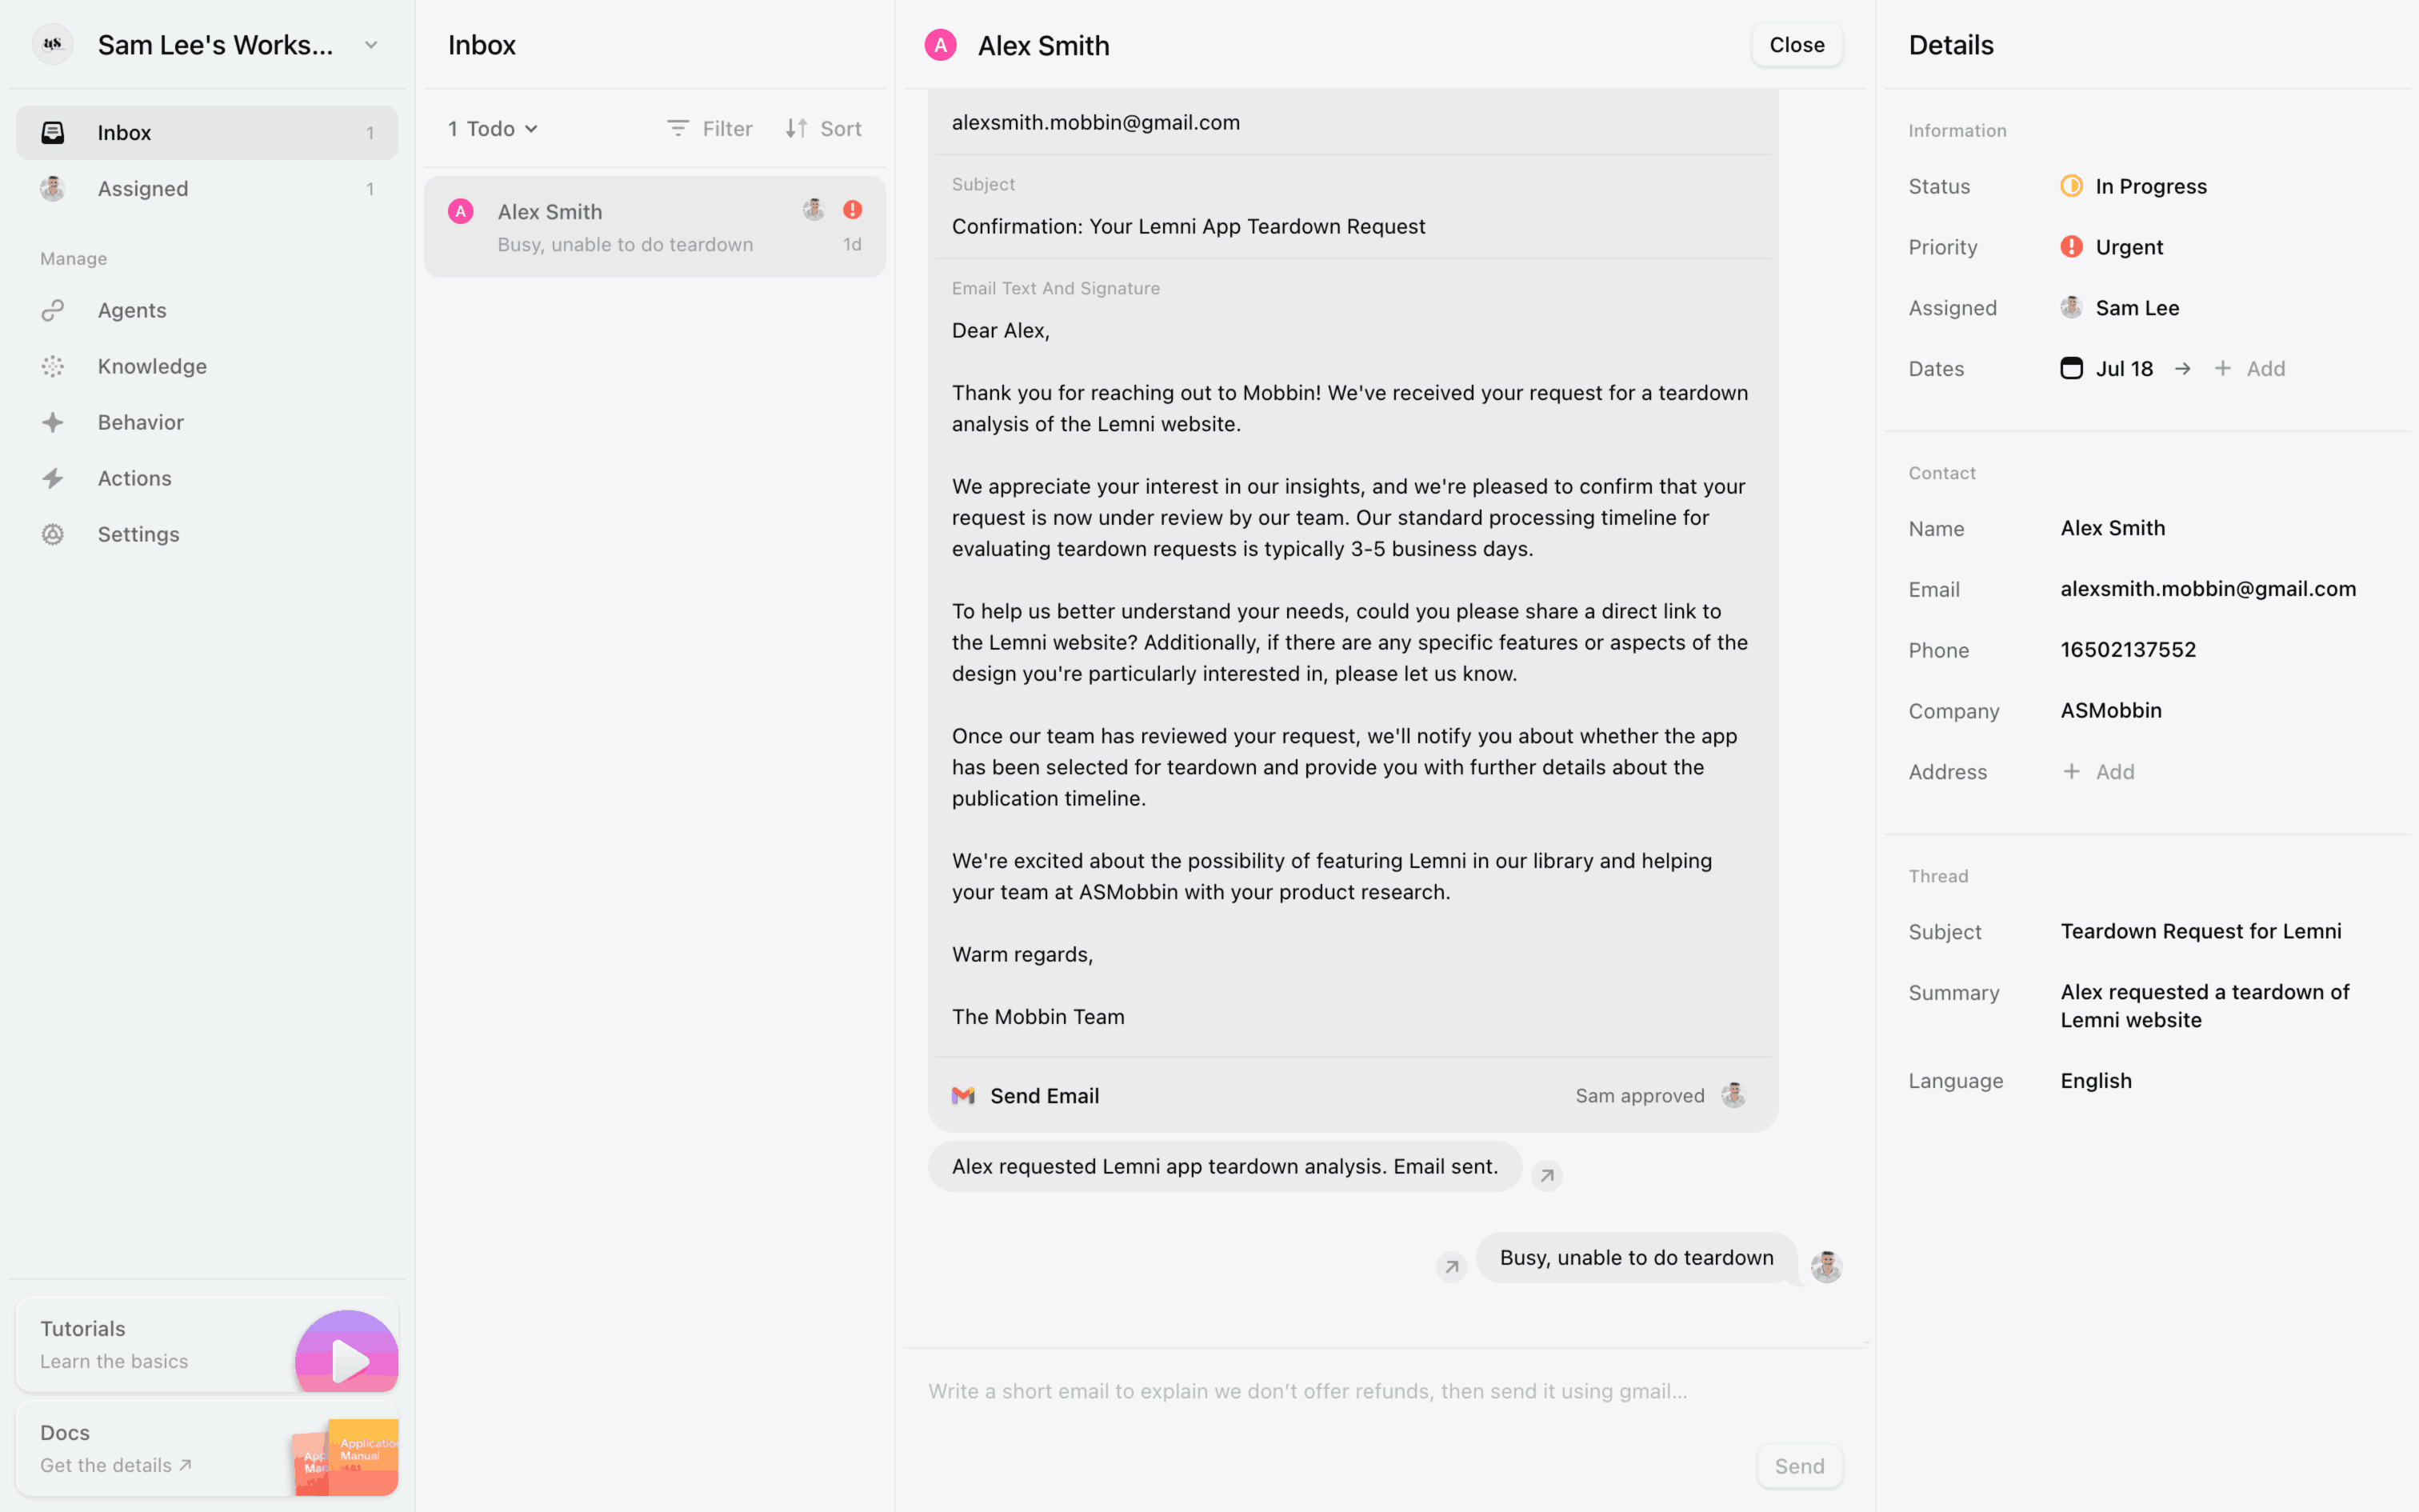Click the Filter button
The height and width of the screenshot is (1512, 2419).
tap(710, 129)
